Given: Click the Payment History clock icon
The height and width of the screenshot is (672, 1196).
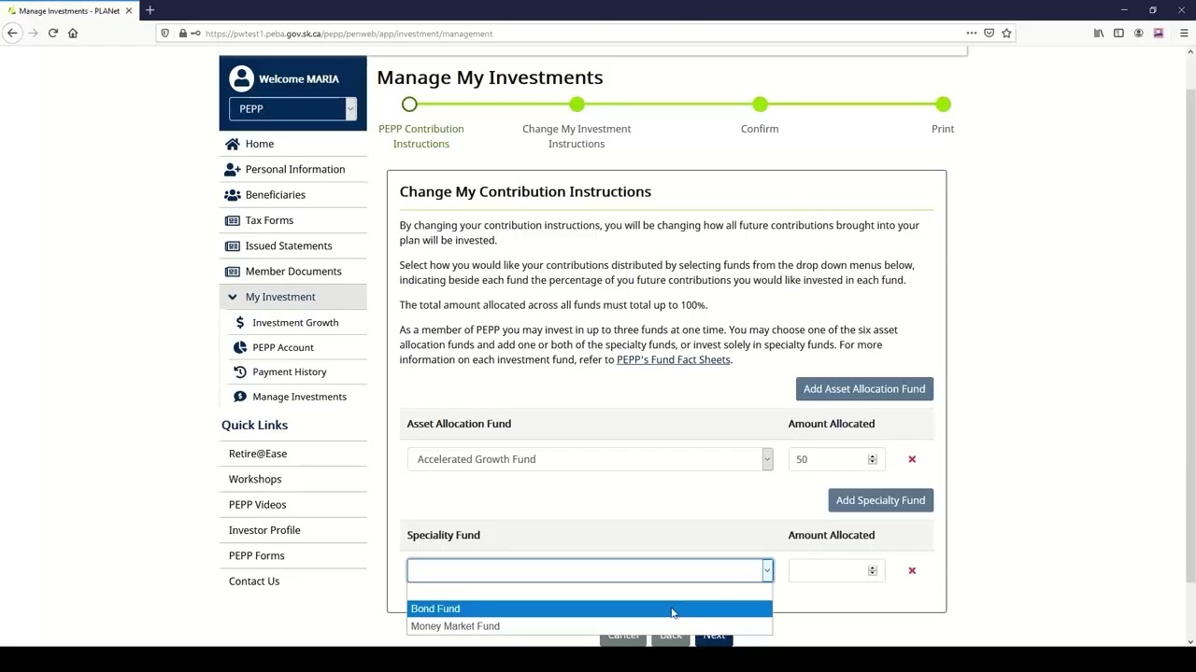Looking at the screenshot, I should click(240, 371).
